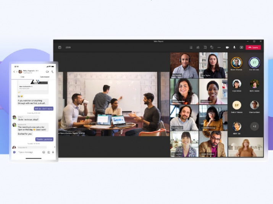Switch to the Chat tab on phone
The width and height of the screenshot is (273, 204).
[23, 77]
